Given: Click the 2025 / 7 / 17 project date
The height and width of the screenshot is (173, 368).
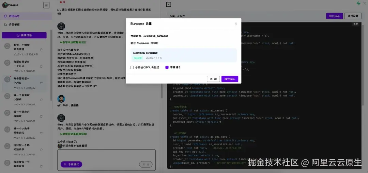Looking at the screenshot, I should tap(154, 58).
